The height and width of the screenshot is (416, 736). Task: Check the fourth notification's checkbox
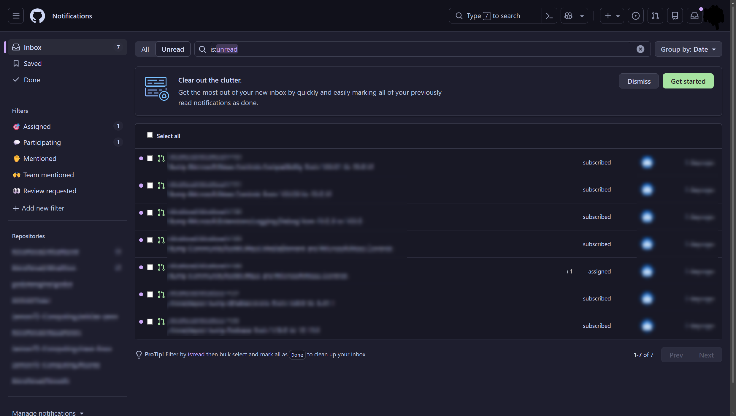click(150, 240)
